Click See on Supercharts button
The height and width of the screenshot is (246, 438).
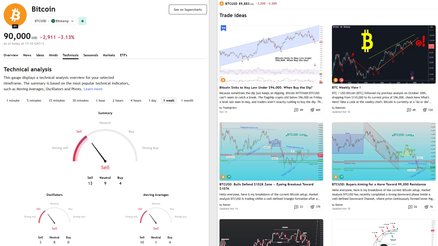coord(188,10)
